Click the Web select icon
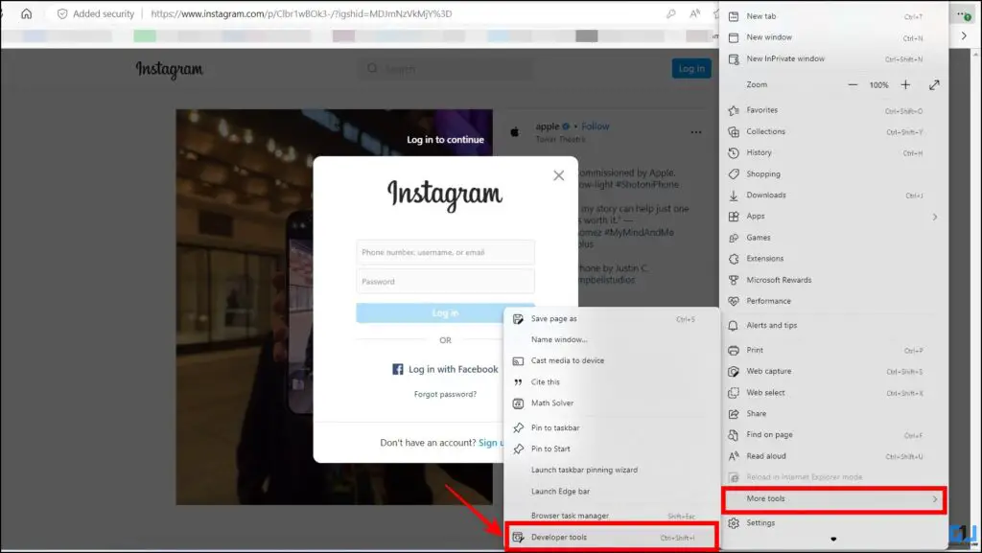Viewport: 982px width, 553px height. [734, 393]
